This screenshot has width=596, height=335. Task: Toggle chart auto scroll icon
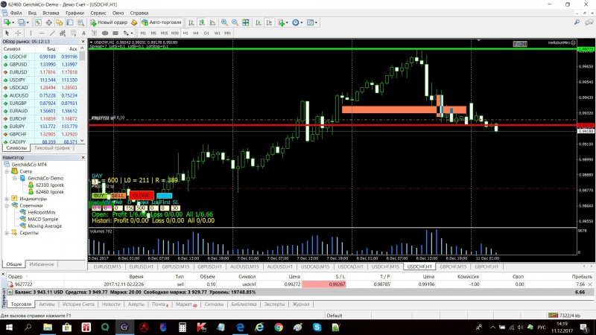point(259,22)
